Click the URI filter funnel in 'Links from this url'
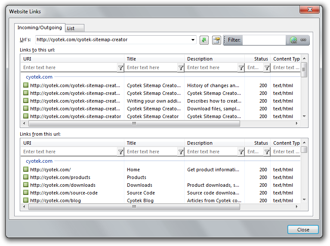 pyautogui.click(x=120, y=152)
